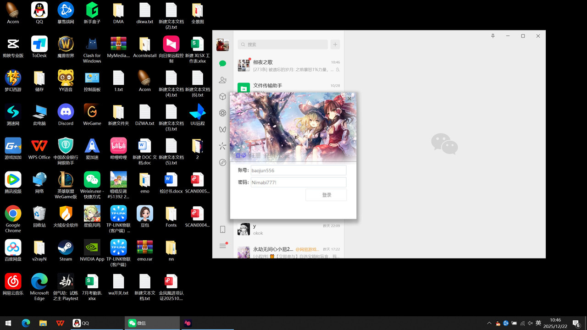Viewport: 587px width, 330px height.
Task: Select the Clash for Windows desktop icon
Action: [92, 49]
